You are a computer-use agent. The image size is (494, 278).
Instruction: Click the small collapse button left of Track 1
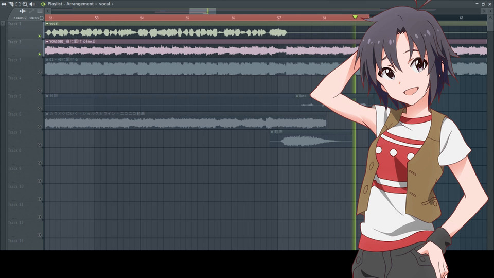point(3,23)
